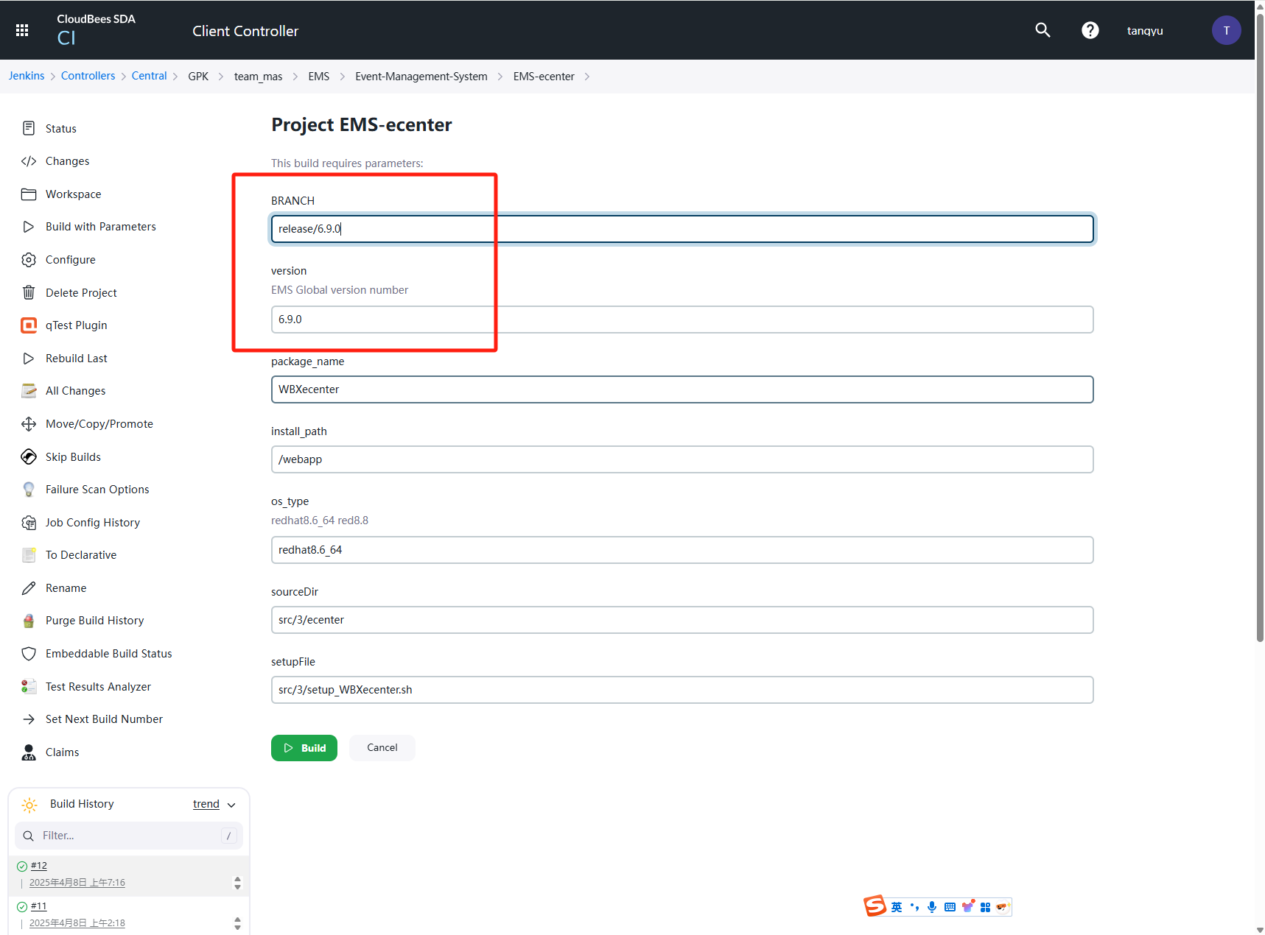The height and width of the screenshot is (935, 1265).
Task: Click the Test Results Analyzer icon
Action: pos(29,687)
